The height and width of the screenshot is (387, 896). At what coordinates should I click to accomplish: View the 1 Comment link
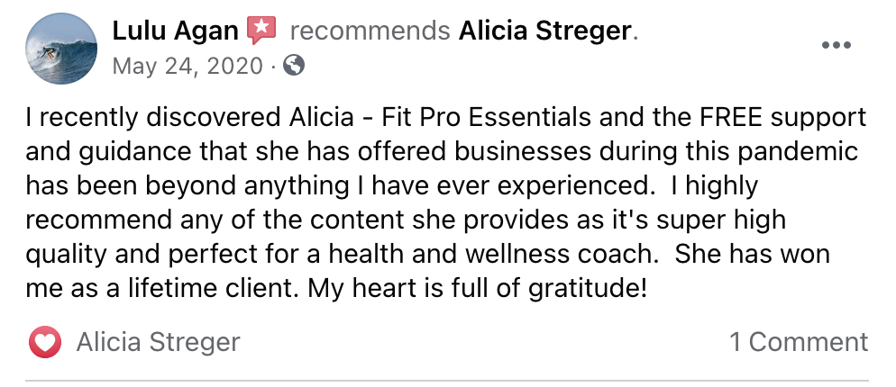click(x=799, y=342)
